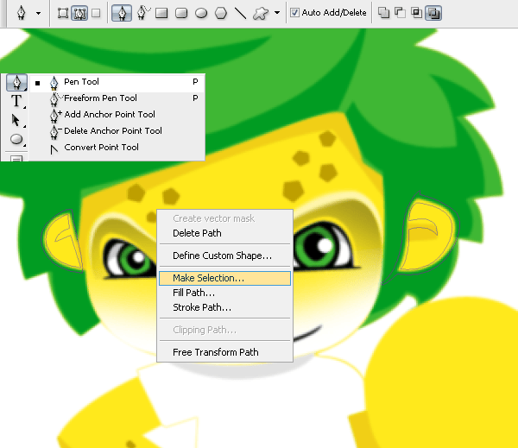Viewport: 518px width, 448px height.
Task: Choose Add Anchor Point Tool
Action: click(x=117, y=115)
